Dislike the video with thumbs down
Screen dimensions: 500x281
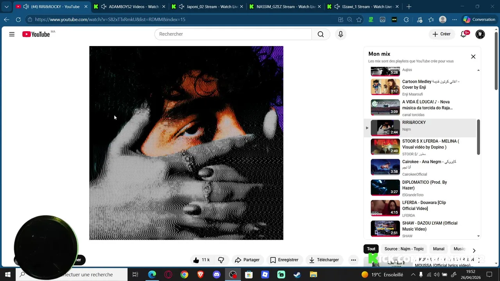[x=221, y=260]
